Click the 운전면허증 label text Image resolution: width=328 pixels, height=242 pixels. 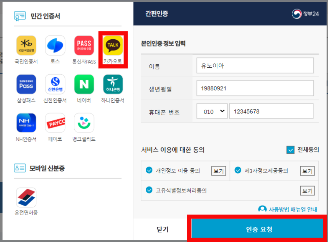point(26,213)
